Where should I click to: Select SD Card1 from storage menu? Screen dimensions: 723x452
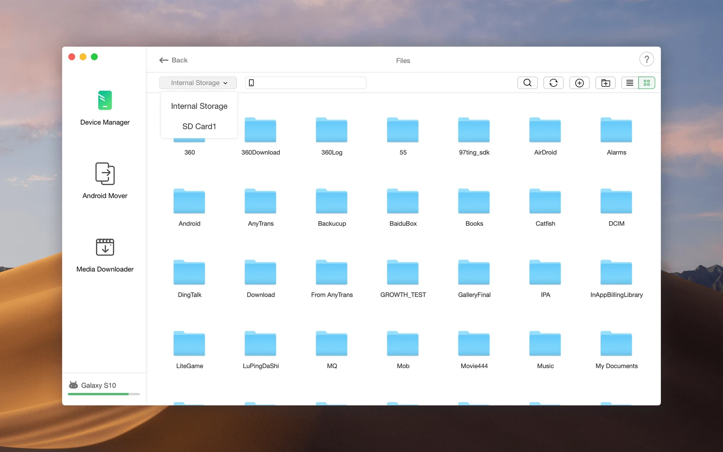coord(199,127)
